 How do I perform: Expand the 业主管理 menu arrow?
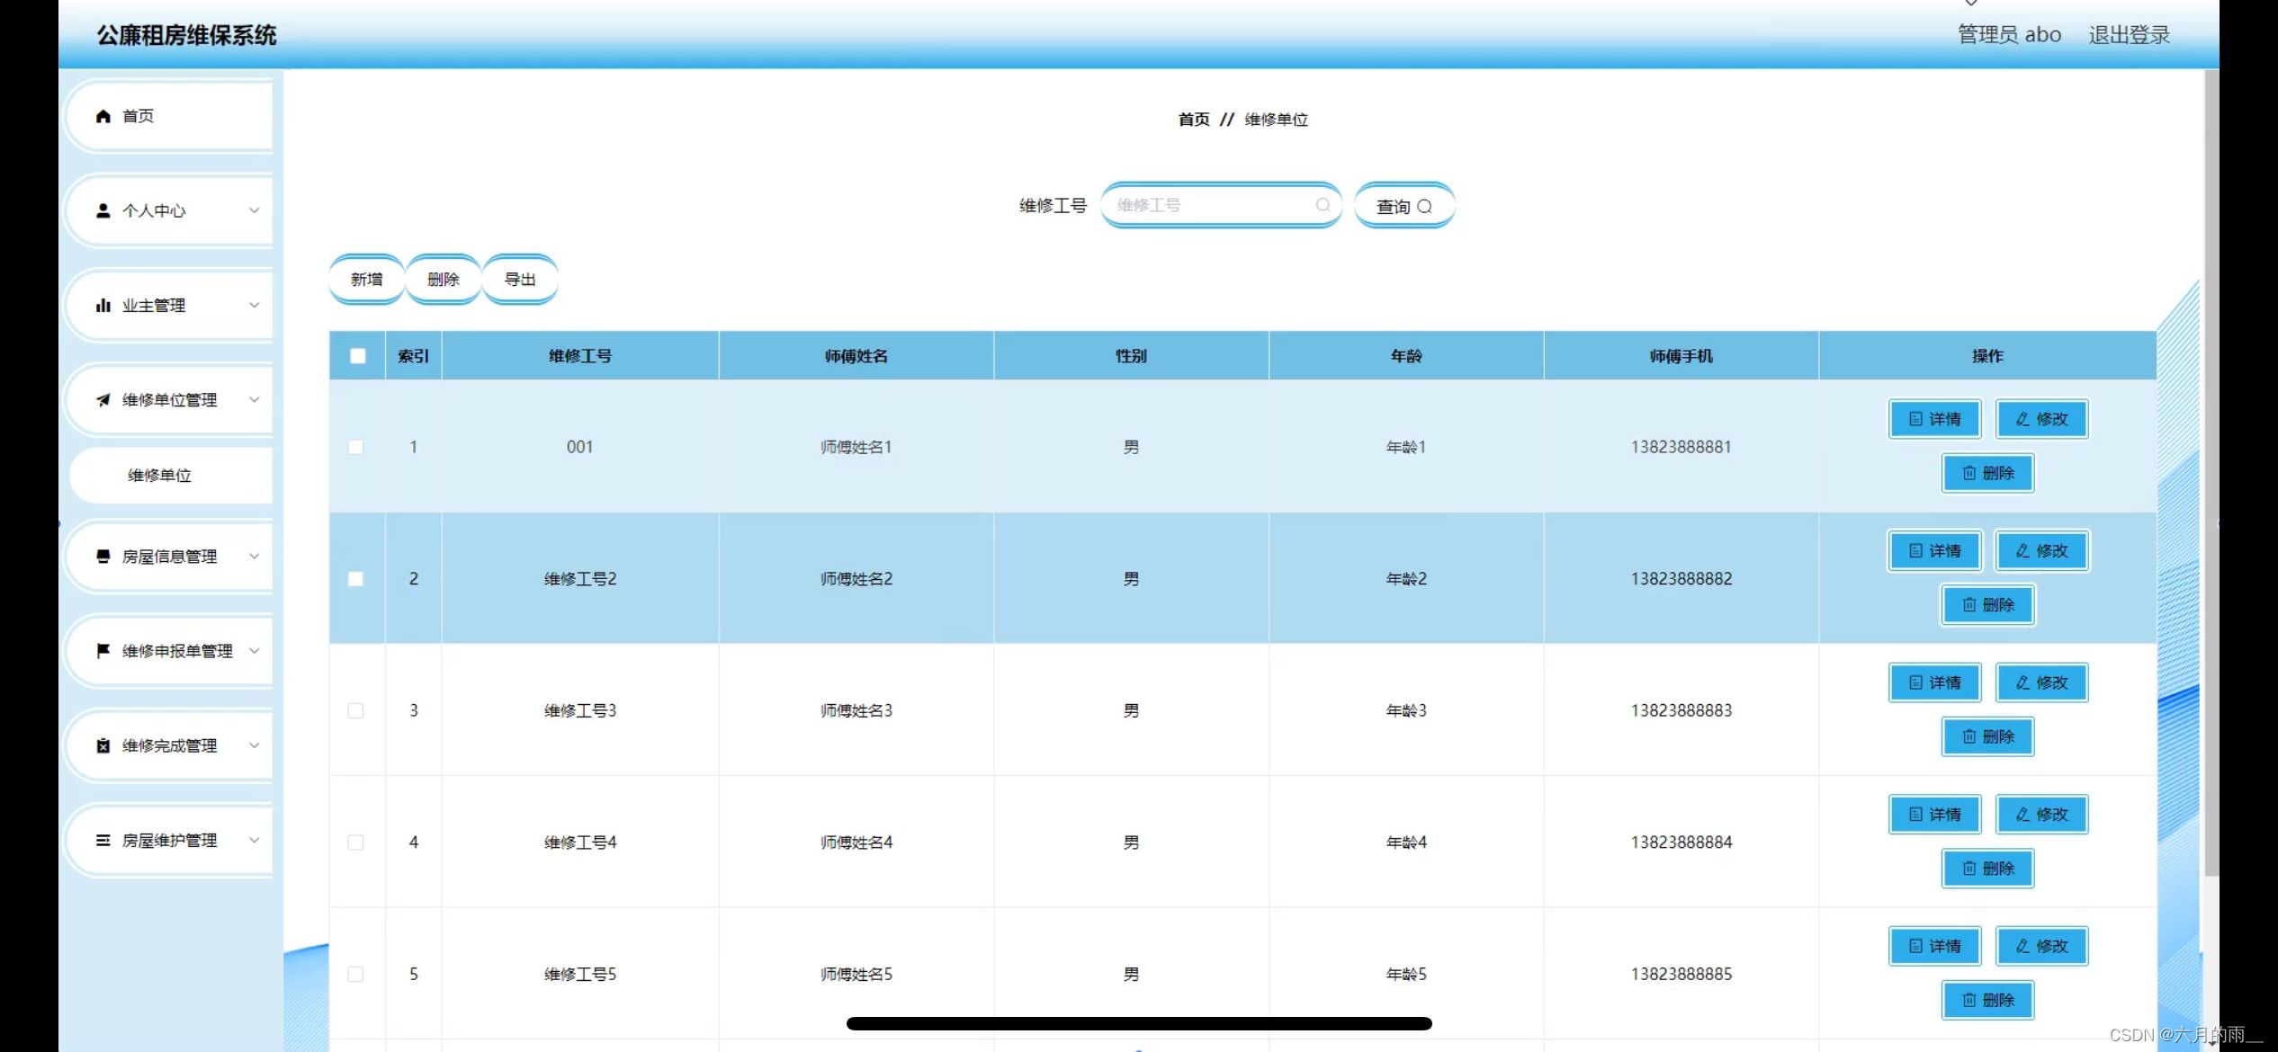(255, 306)
